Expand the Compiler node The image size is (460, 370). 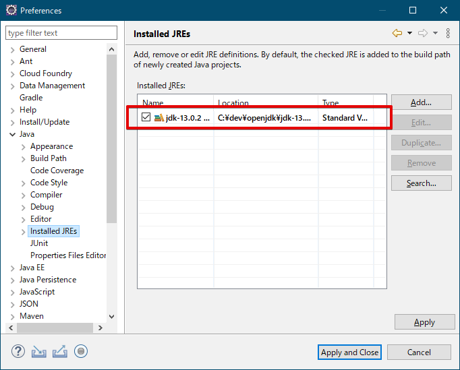pos(23,195)
